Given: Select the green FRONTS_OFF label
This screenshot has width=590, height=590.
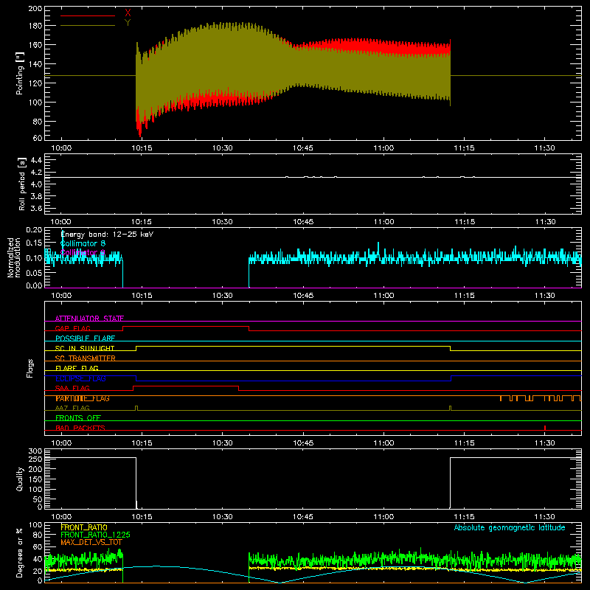Looking at the screenshot, I should 78,418.
